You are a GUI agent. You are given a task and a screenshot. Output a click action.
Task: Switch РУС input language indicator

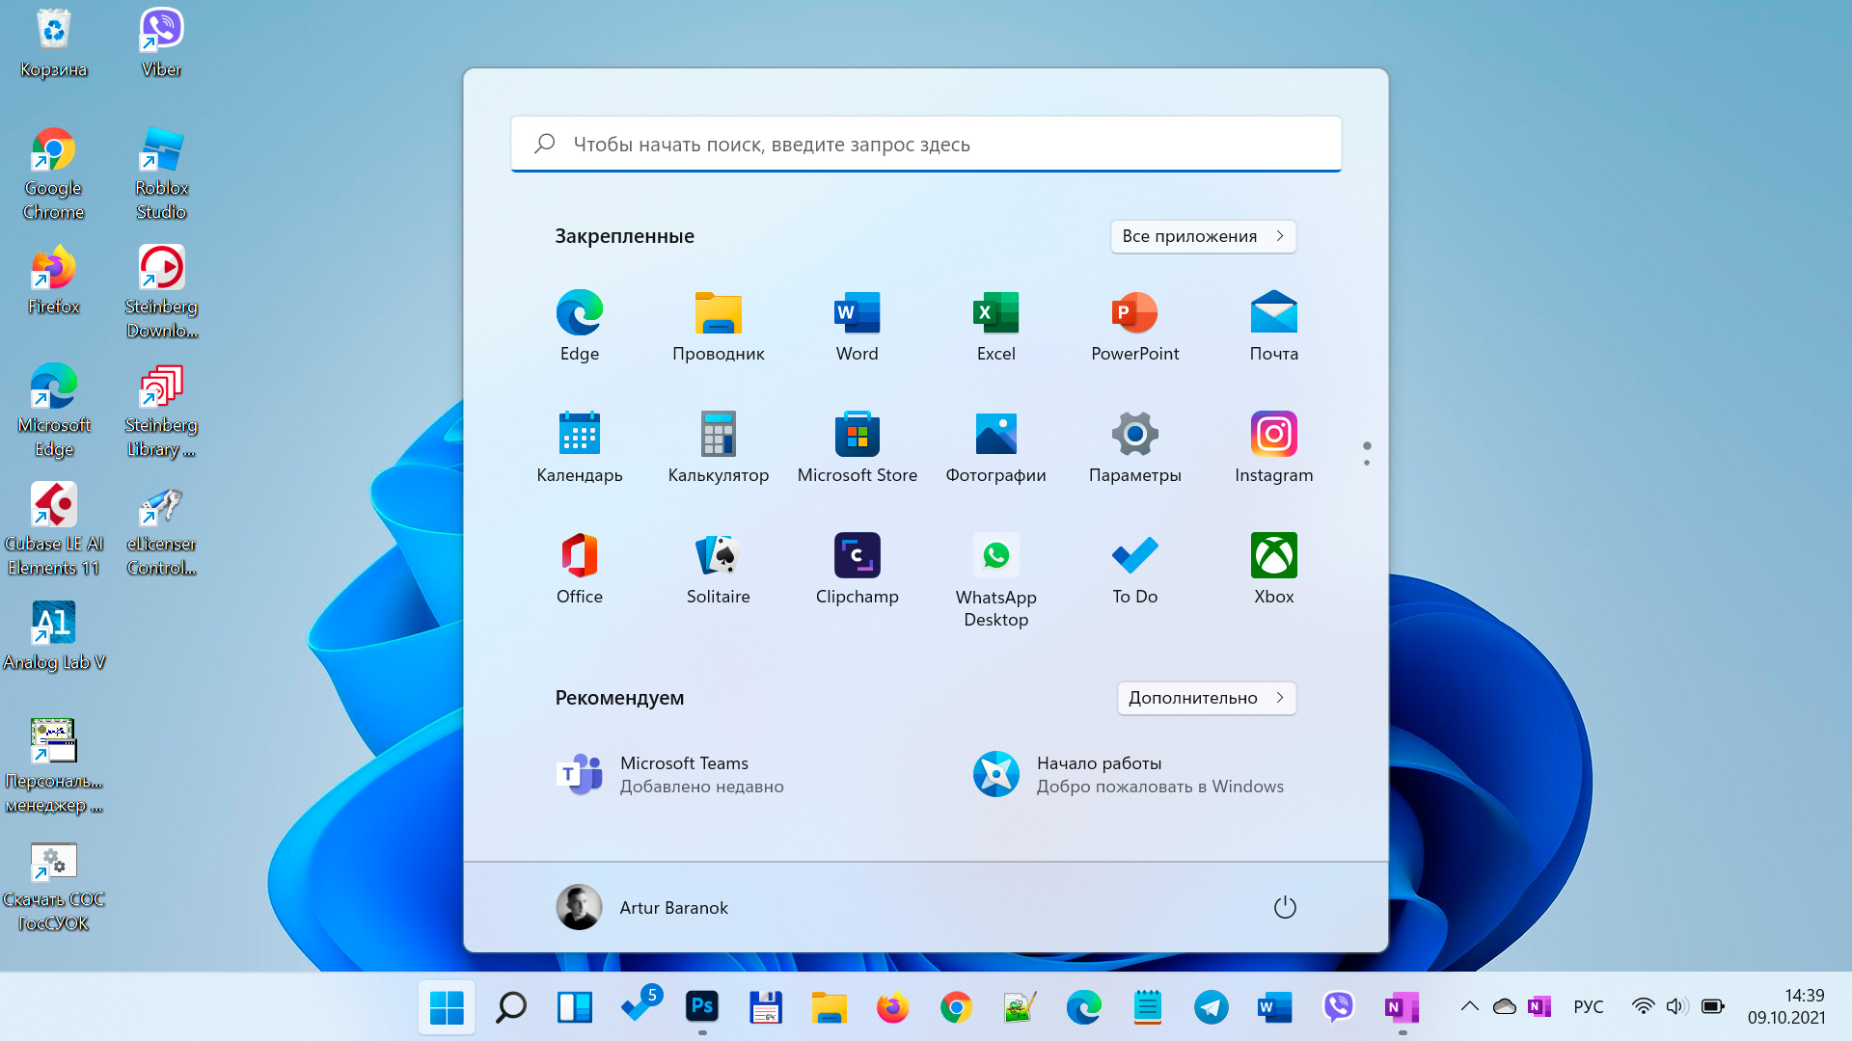tap(1588, 1006)
